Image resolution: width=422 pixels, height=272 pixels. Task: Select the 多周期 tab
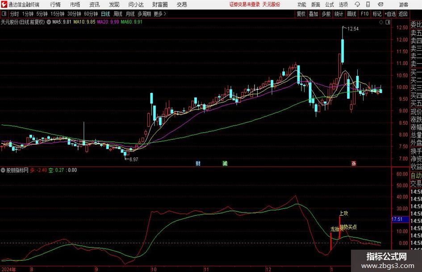pos(144,14)
